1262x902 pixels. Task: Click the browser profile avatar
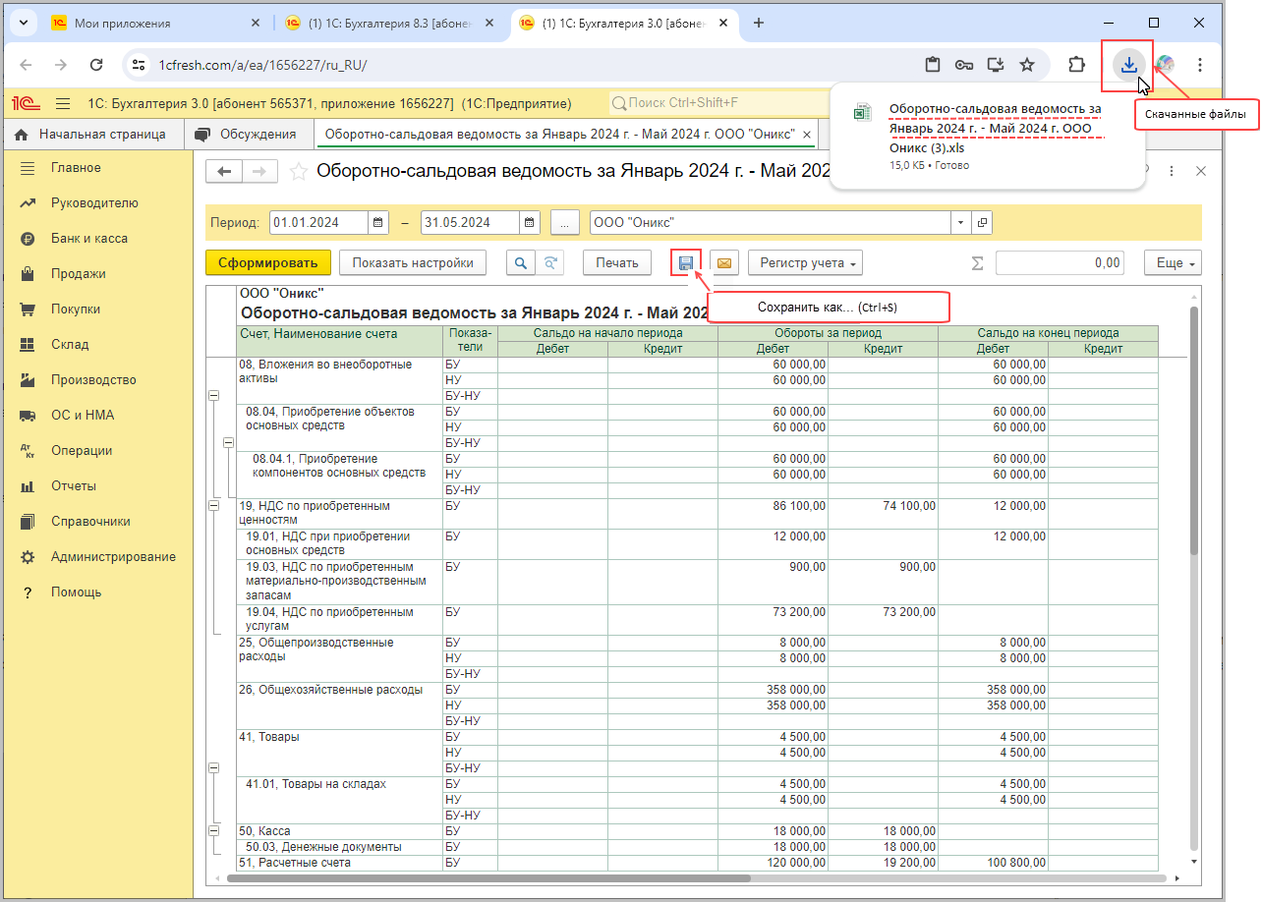point(1165,65)
